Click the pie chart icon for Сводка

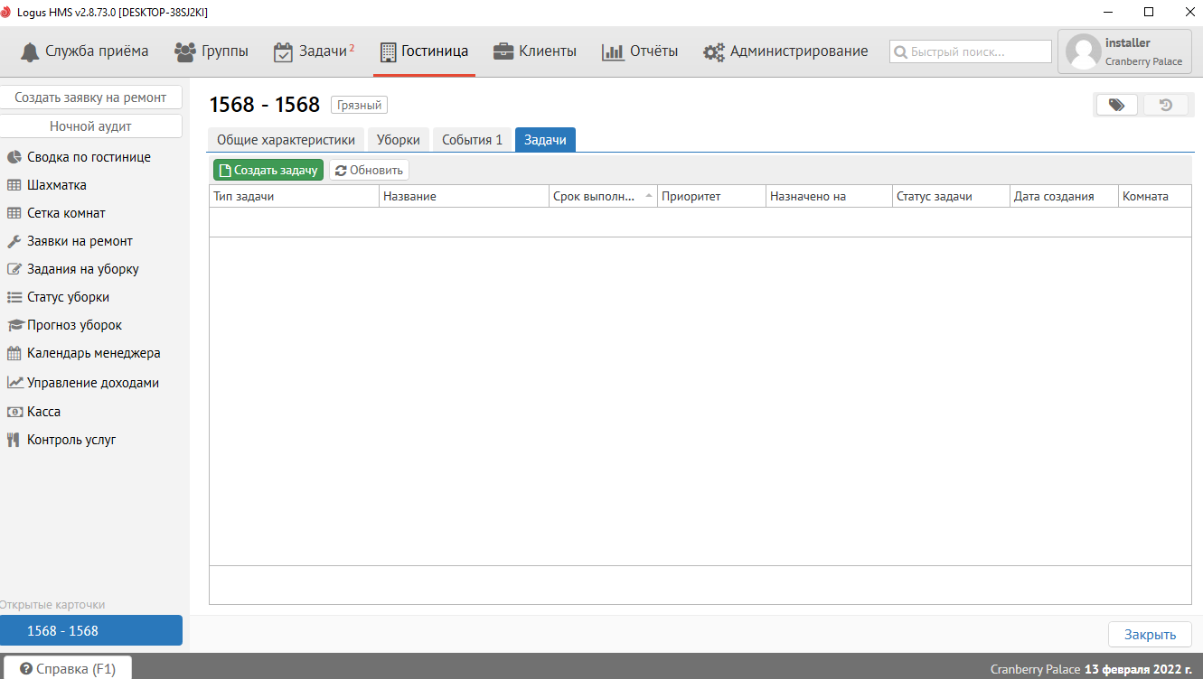[x=14, y=157]
